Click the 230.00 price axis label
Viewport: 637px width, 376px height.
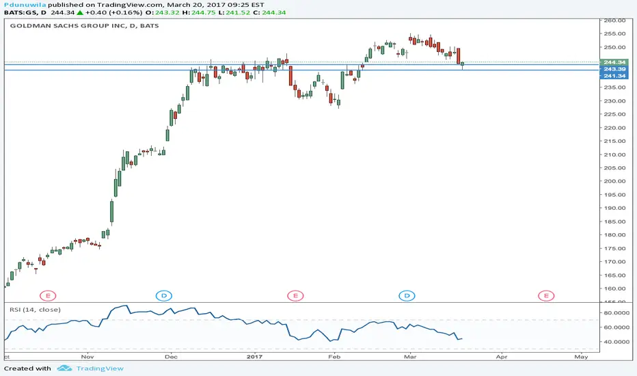[x=614, y=100]
